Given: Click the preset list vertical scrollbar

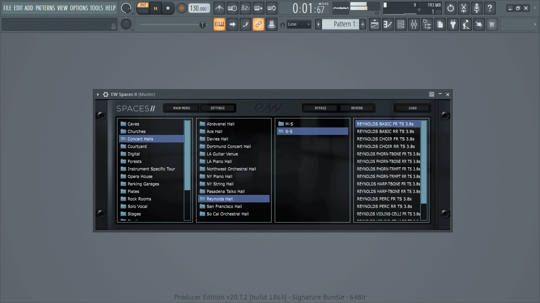Looking at the screenshot, I should (424, 162).
